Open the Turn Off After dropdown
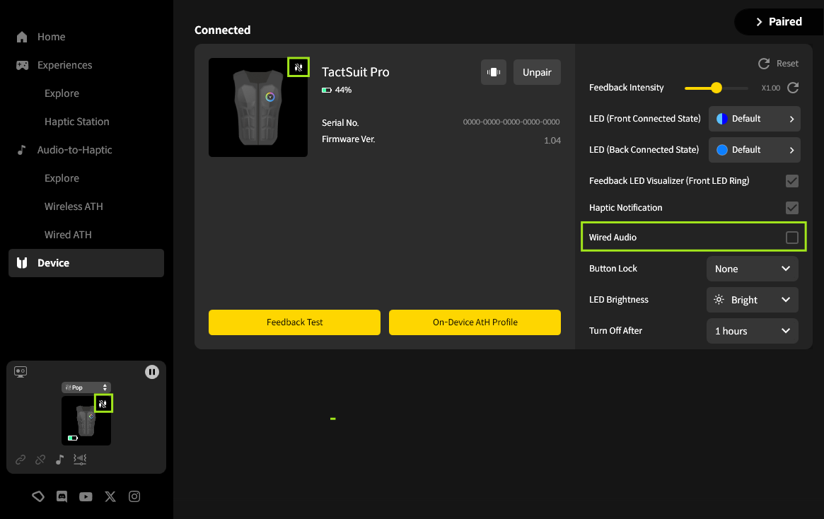Screen dimensions: 824x519 (x=752, y=331)
